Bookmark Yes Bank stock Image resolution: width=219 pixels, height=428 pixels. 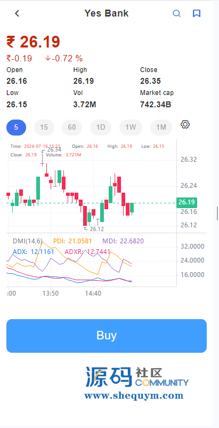click(197, 13)
